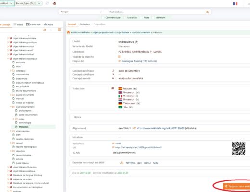Click the home icon in the top bar

click(54, 3)
